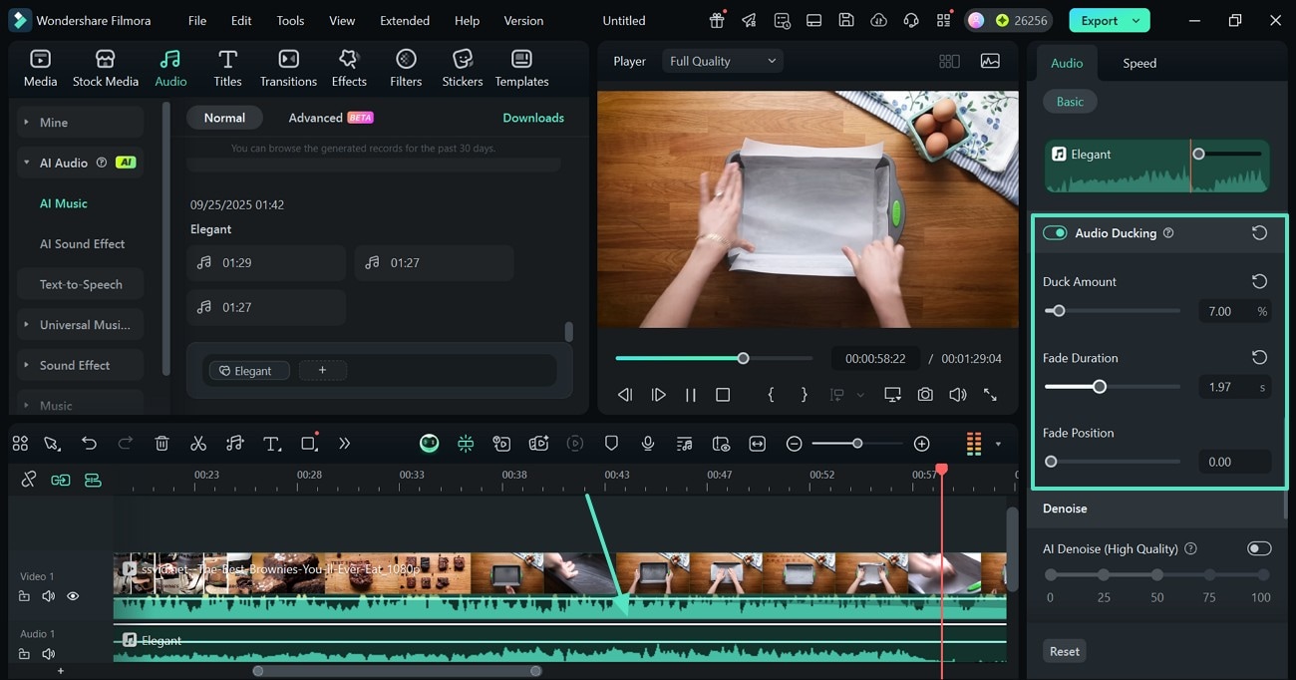Expand the Mine section in the sidebar
The image size is (1296, 680).
(x=54, y=123)
